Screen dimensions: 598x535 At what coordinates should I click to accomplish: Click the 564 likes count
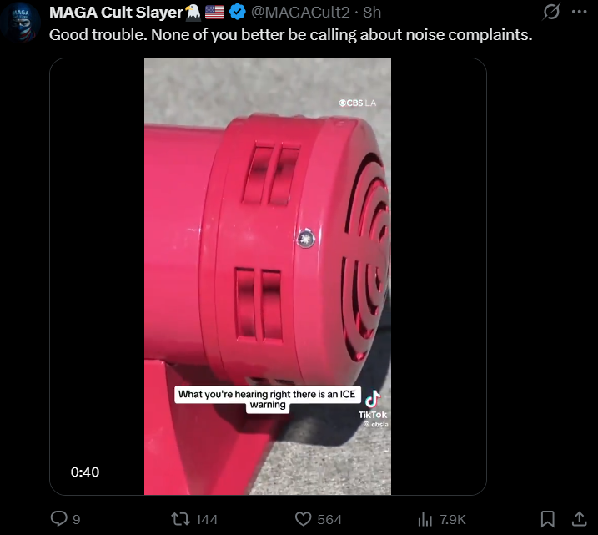(x=329, y=520)
